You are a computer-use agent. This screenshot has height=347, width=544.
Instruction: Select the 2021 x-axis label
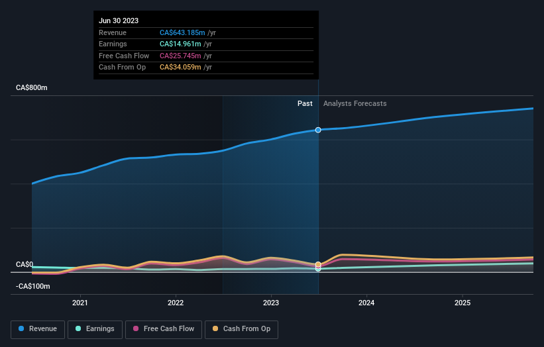(x=80, y=303)
